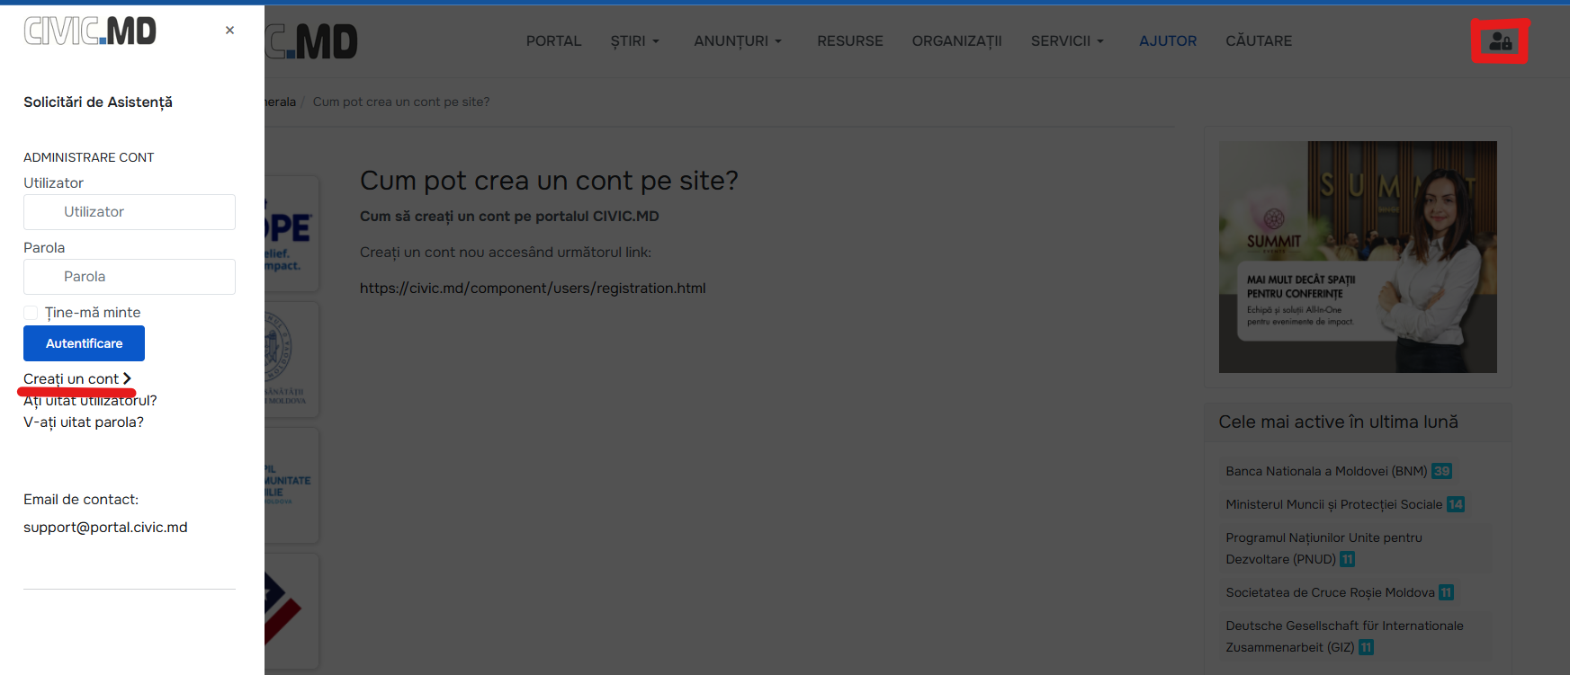Viewport: 1570px width, 675px height.
Task: Open the PORTAL menu item
Action: [553, 41]
